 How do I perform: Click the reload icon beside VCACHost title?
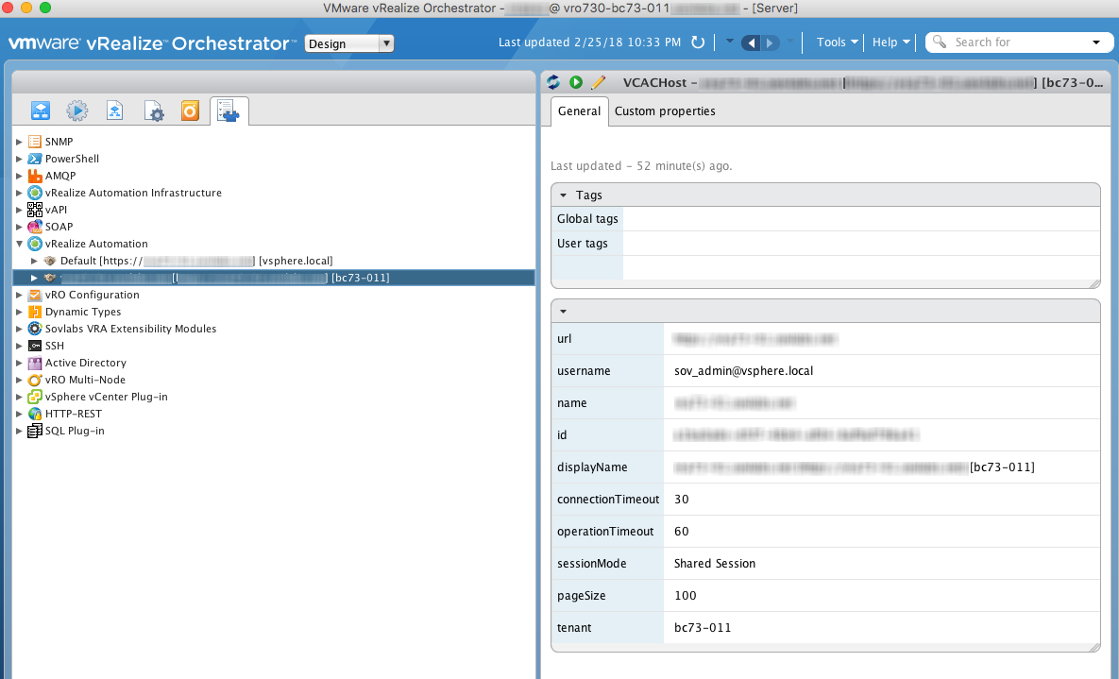point(553,82)
